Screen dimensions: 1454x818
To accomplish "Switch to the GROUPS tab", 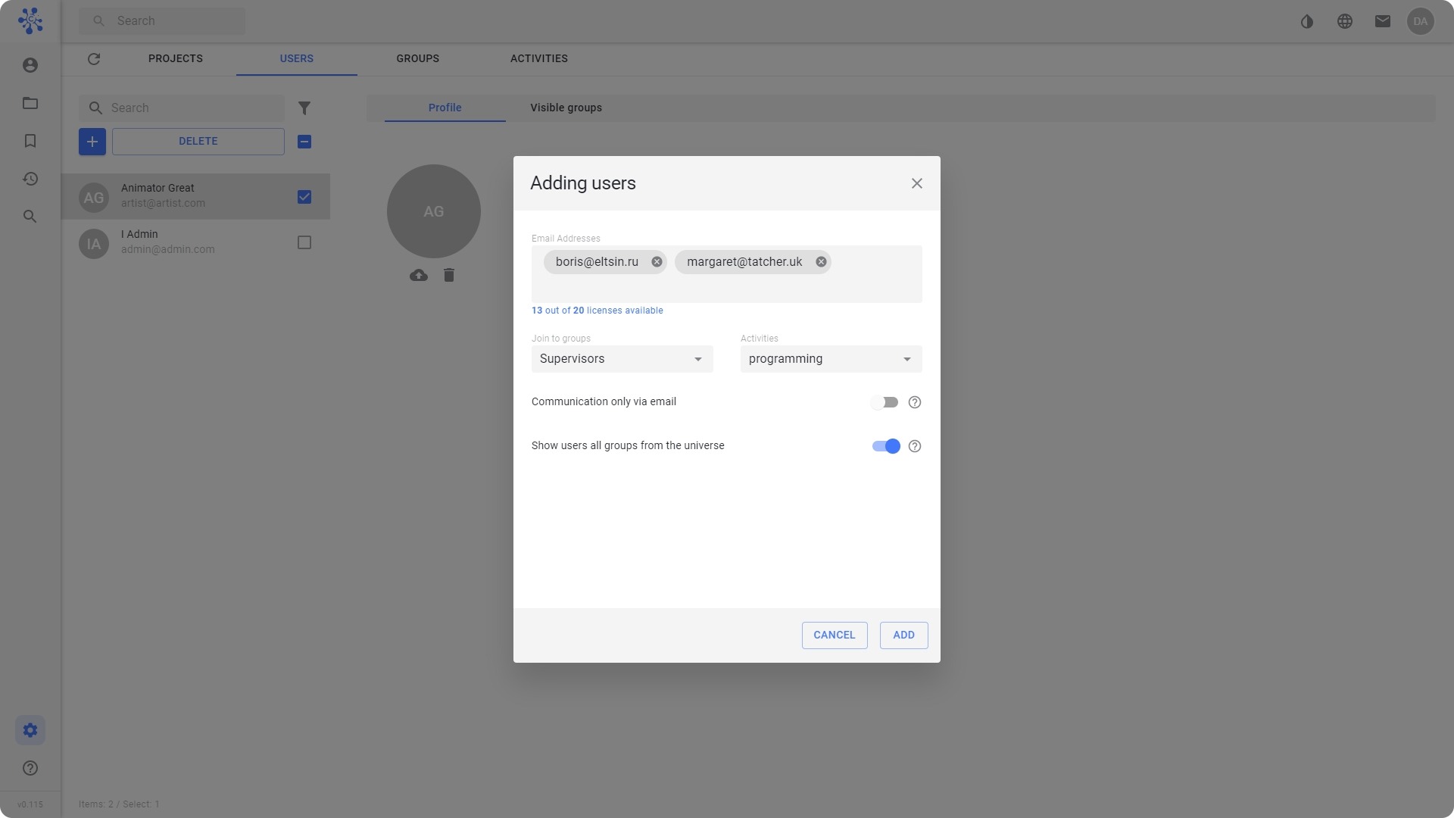I will pos(418,59).
